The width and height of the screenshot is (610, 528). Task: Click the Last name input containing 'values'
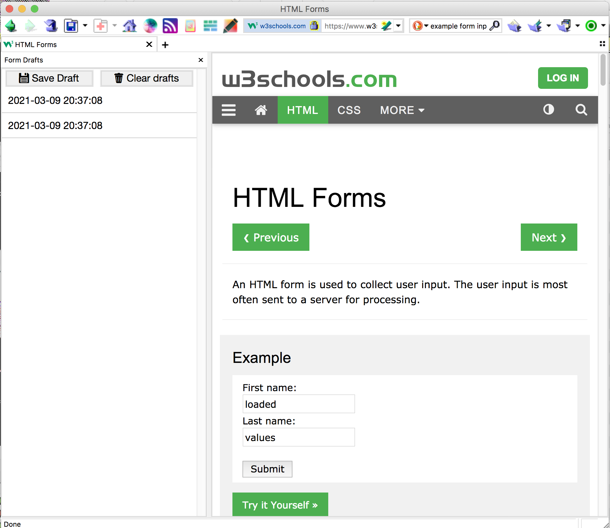[299, 437]
